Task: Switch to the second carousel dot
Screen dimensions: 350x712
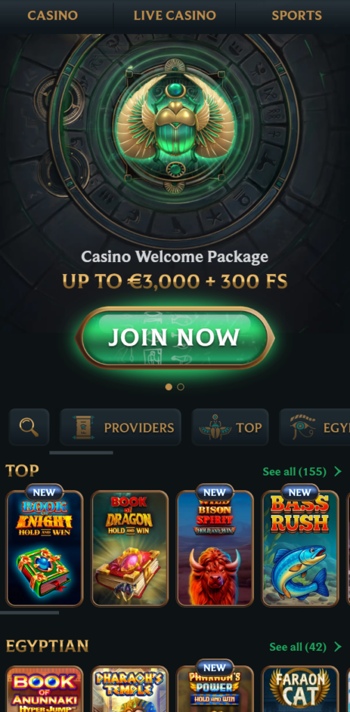Action: [x=181, y=387]
